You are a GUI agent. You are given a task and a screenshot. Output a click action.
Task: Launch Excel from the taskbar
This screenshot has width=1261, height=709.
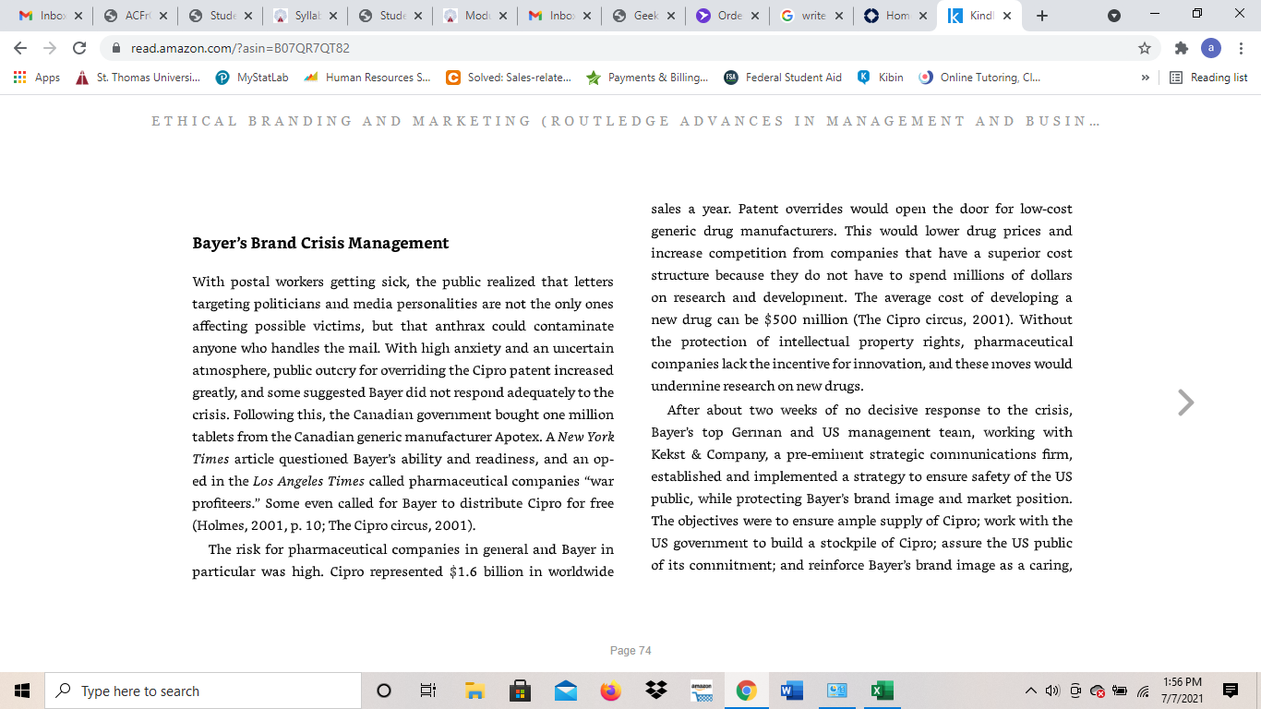[882, 691]
